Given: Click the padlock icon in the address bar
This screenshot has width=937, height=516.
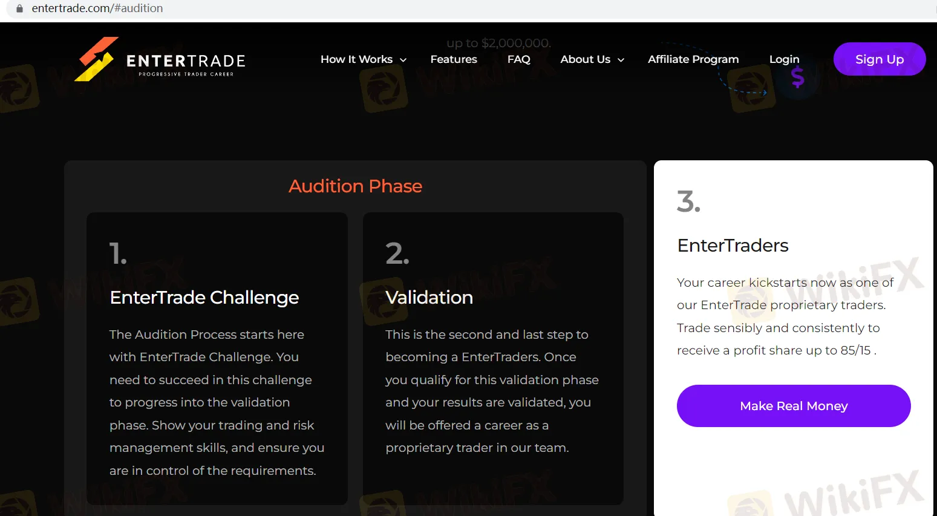Looking at the screenshot, I should [x=19, y=8].
